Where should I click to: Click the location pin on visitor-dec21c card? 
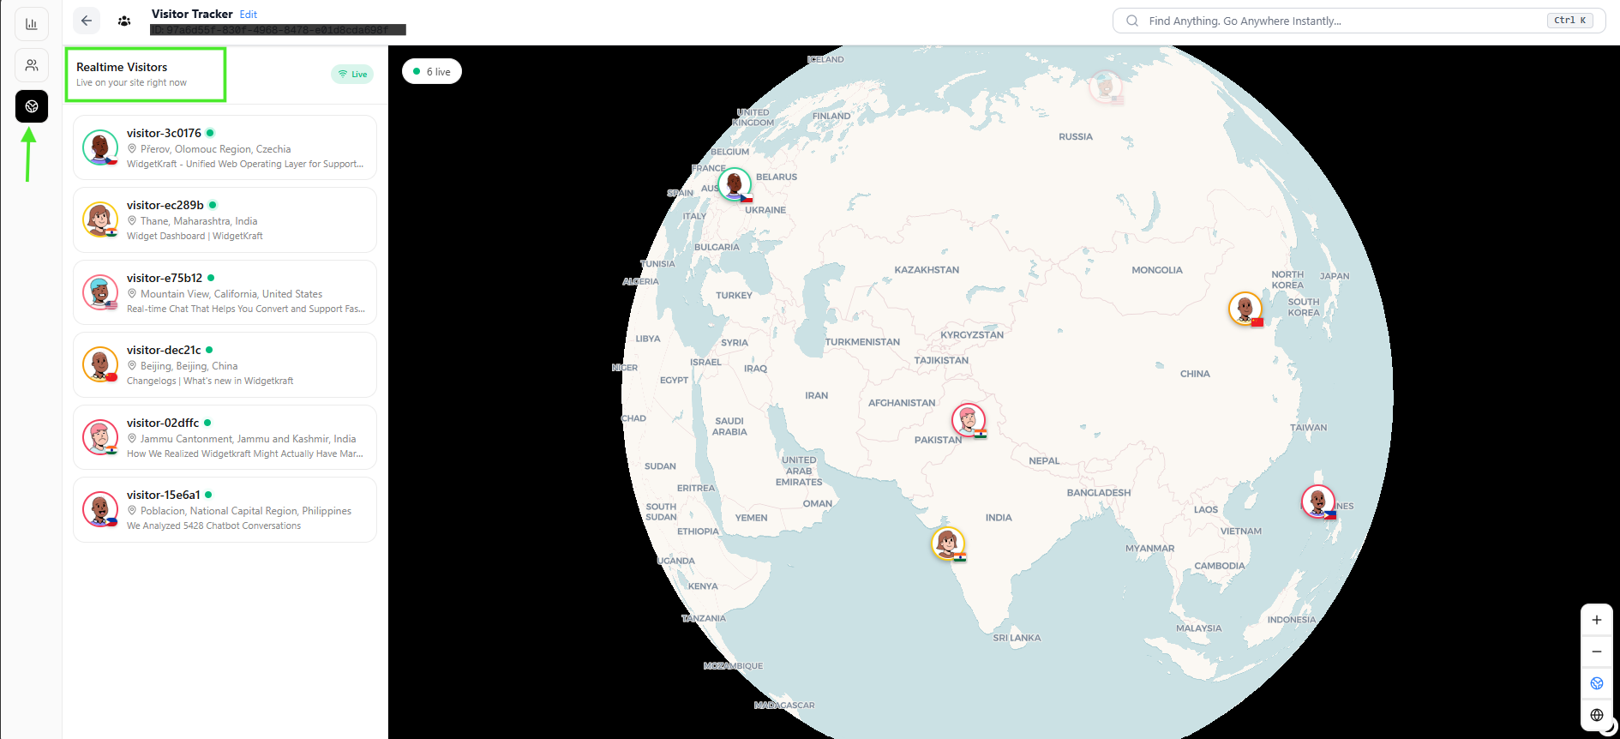[132, 365]
